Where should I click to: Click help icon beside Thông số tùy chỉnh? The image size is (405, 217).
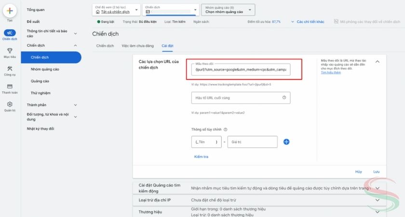[226, 130]
